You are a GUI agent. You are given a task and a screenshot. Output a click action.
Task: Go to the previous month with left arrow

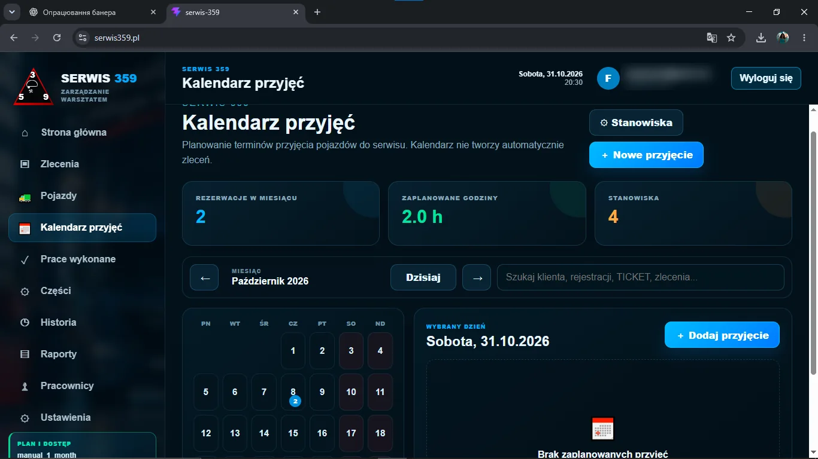205,277
